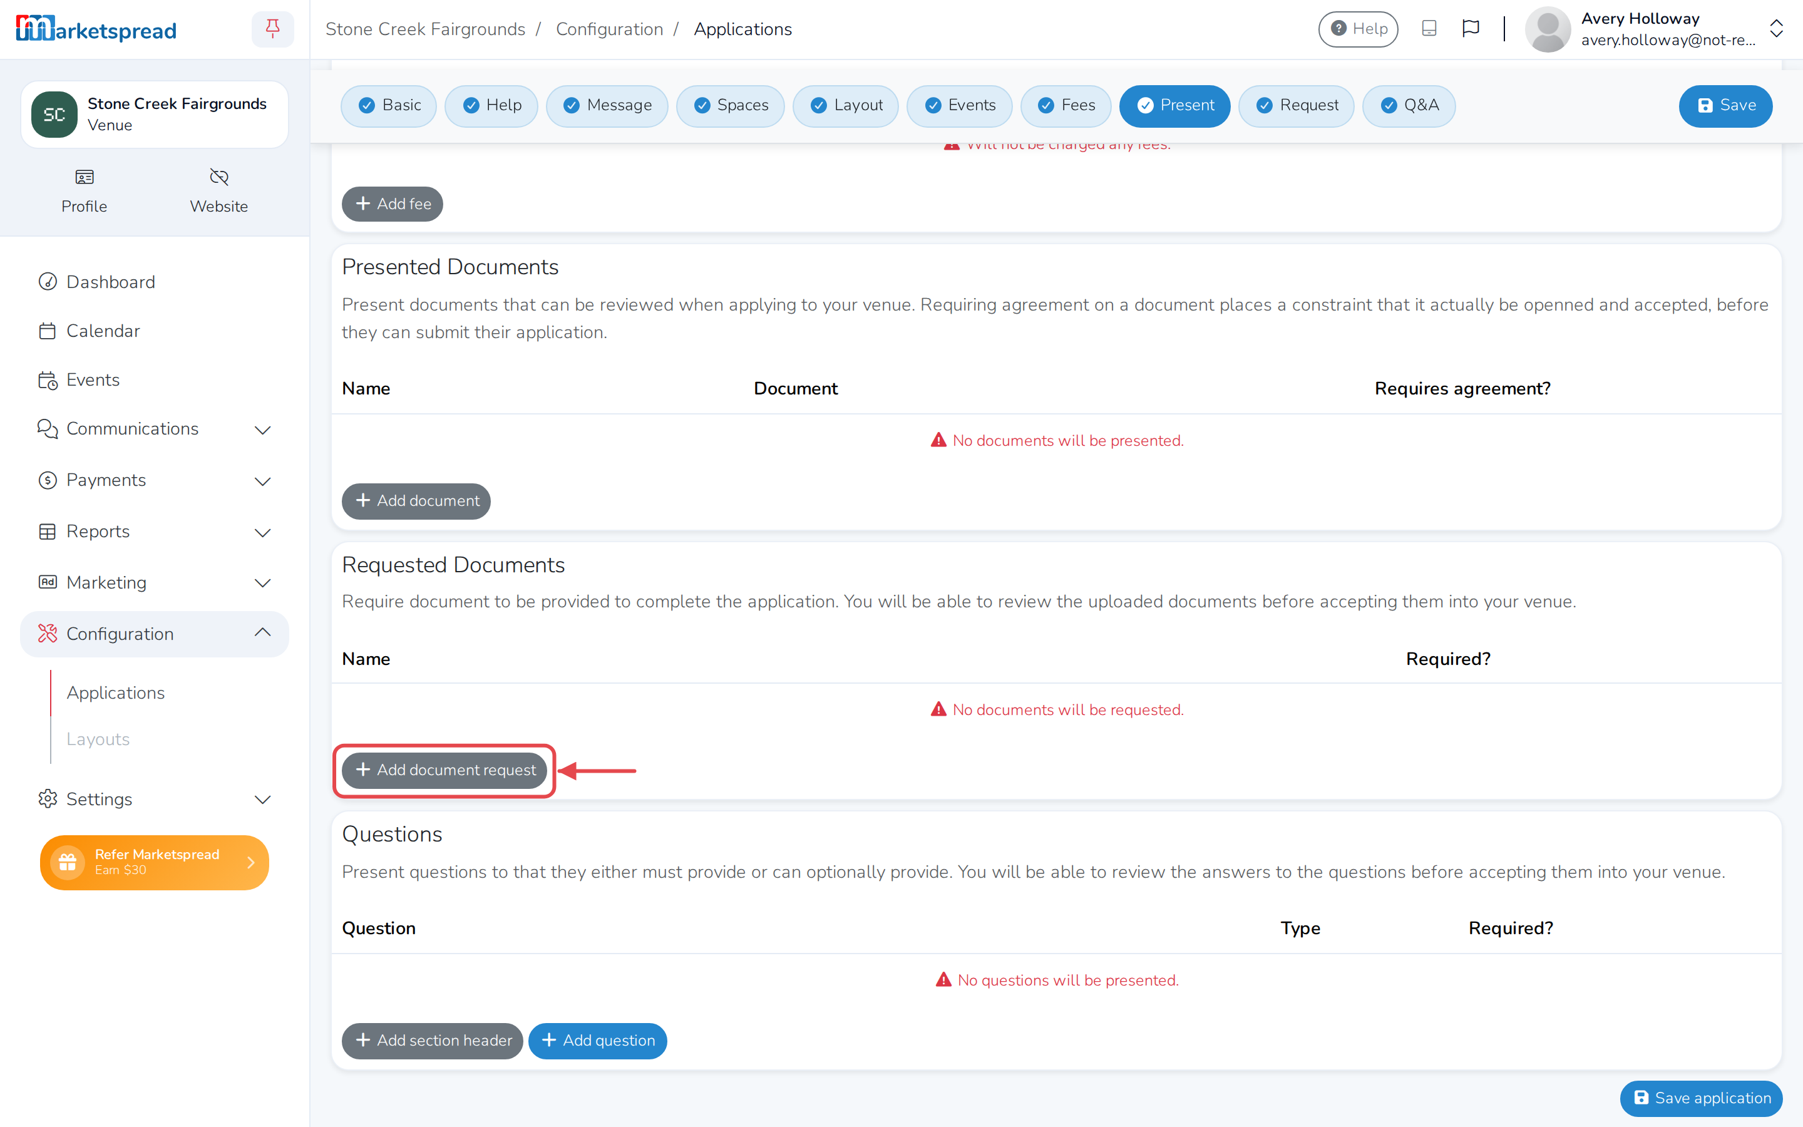Open the Dashboard page
This screenshot has width=1803, height=1127.
click(110, 282)
